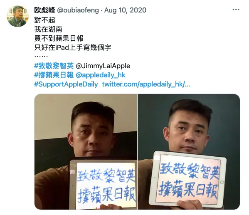Open the @JimmyLaiApple mention
249x215 pixels.
(103, 66)
